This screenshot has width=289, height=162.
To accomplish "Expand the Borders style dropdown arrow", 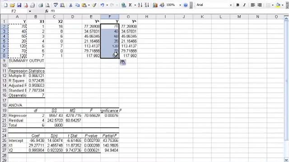I will (273, 5).
